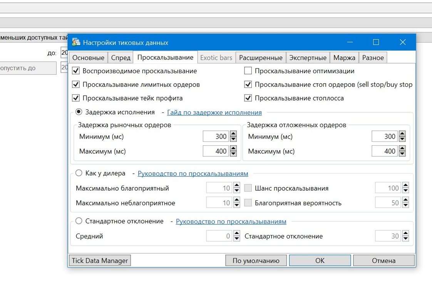The width and height of the screenshot is (432, 289).
Task: Select the Как у дилера radio option
Action: 79,173
